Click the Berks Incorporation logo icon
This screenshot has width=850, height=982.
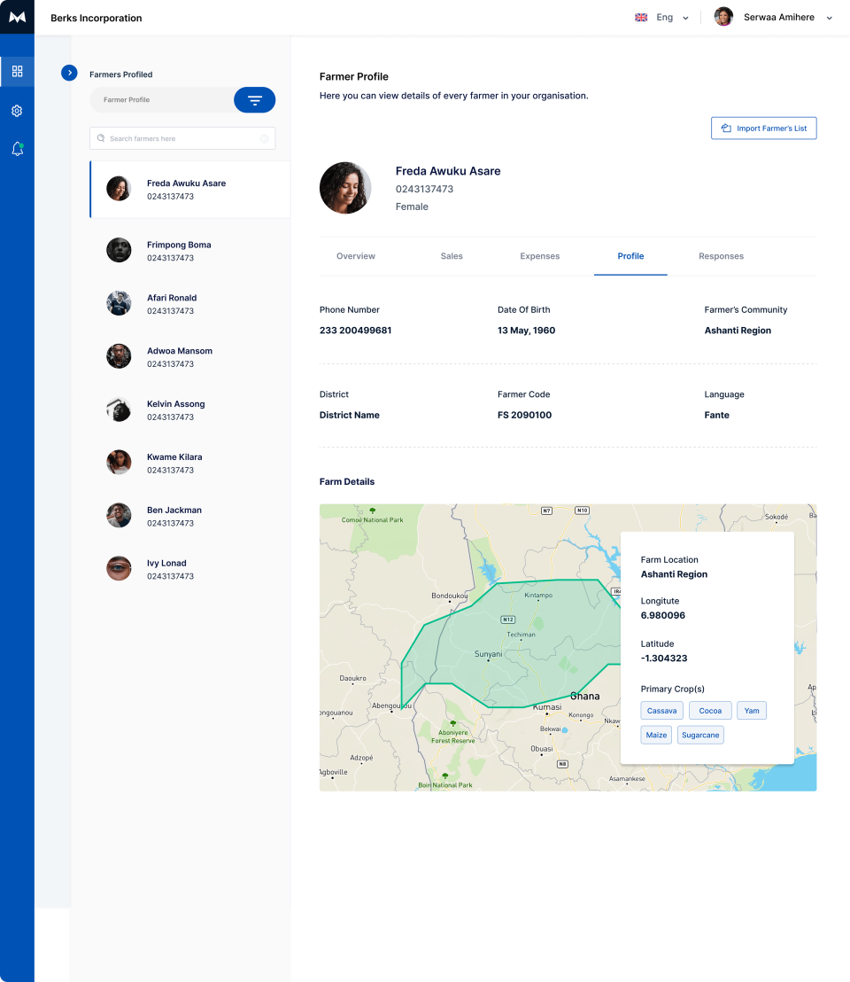pyautogui.click(x=17, y=17)
